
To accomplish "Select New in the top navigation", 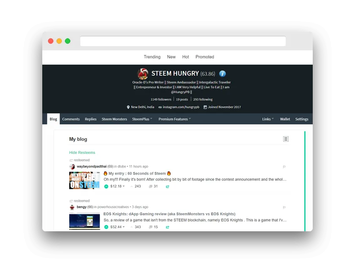I will 172,57.
